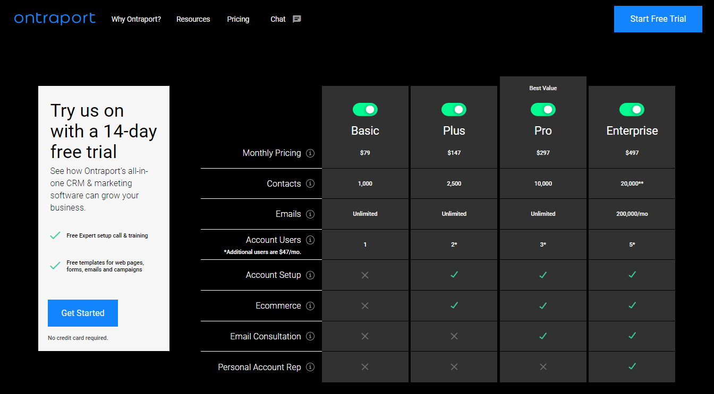Click the 20,000** contacts cell
Image resolution: width=714 pixels, height=394 pixels.
pyautogui.click(x=632, y=183)
